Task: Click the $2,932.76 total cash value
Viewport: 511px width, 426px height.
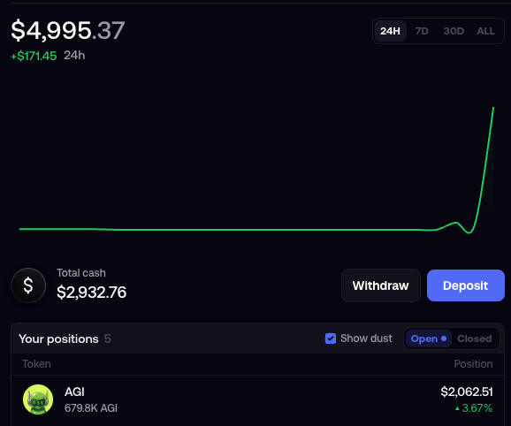Action: coord(92,293)
